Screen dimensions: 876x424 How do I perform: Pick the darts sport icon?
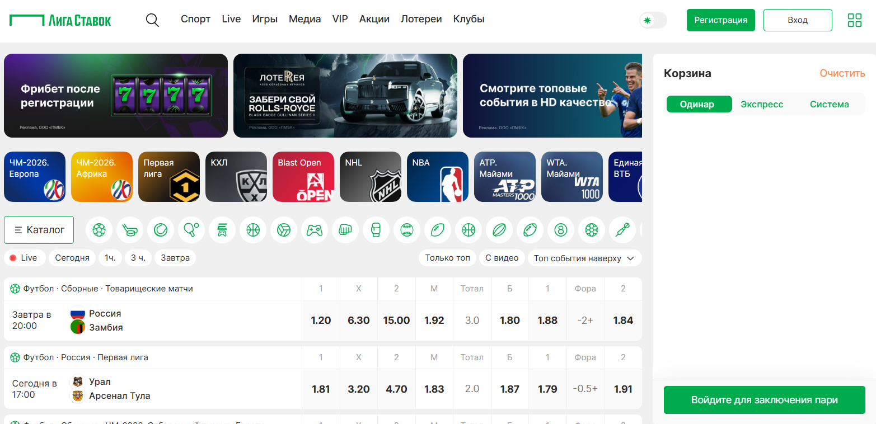pos(622,230)
